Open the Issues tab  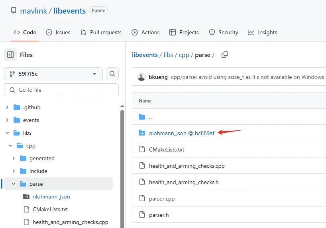pyautogui.click(x=58, y=32)
